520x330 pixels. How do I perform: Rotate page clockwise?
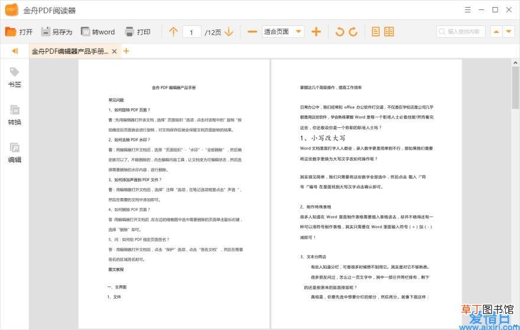pos(353,32)
